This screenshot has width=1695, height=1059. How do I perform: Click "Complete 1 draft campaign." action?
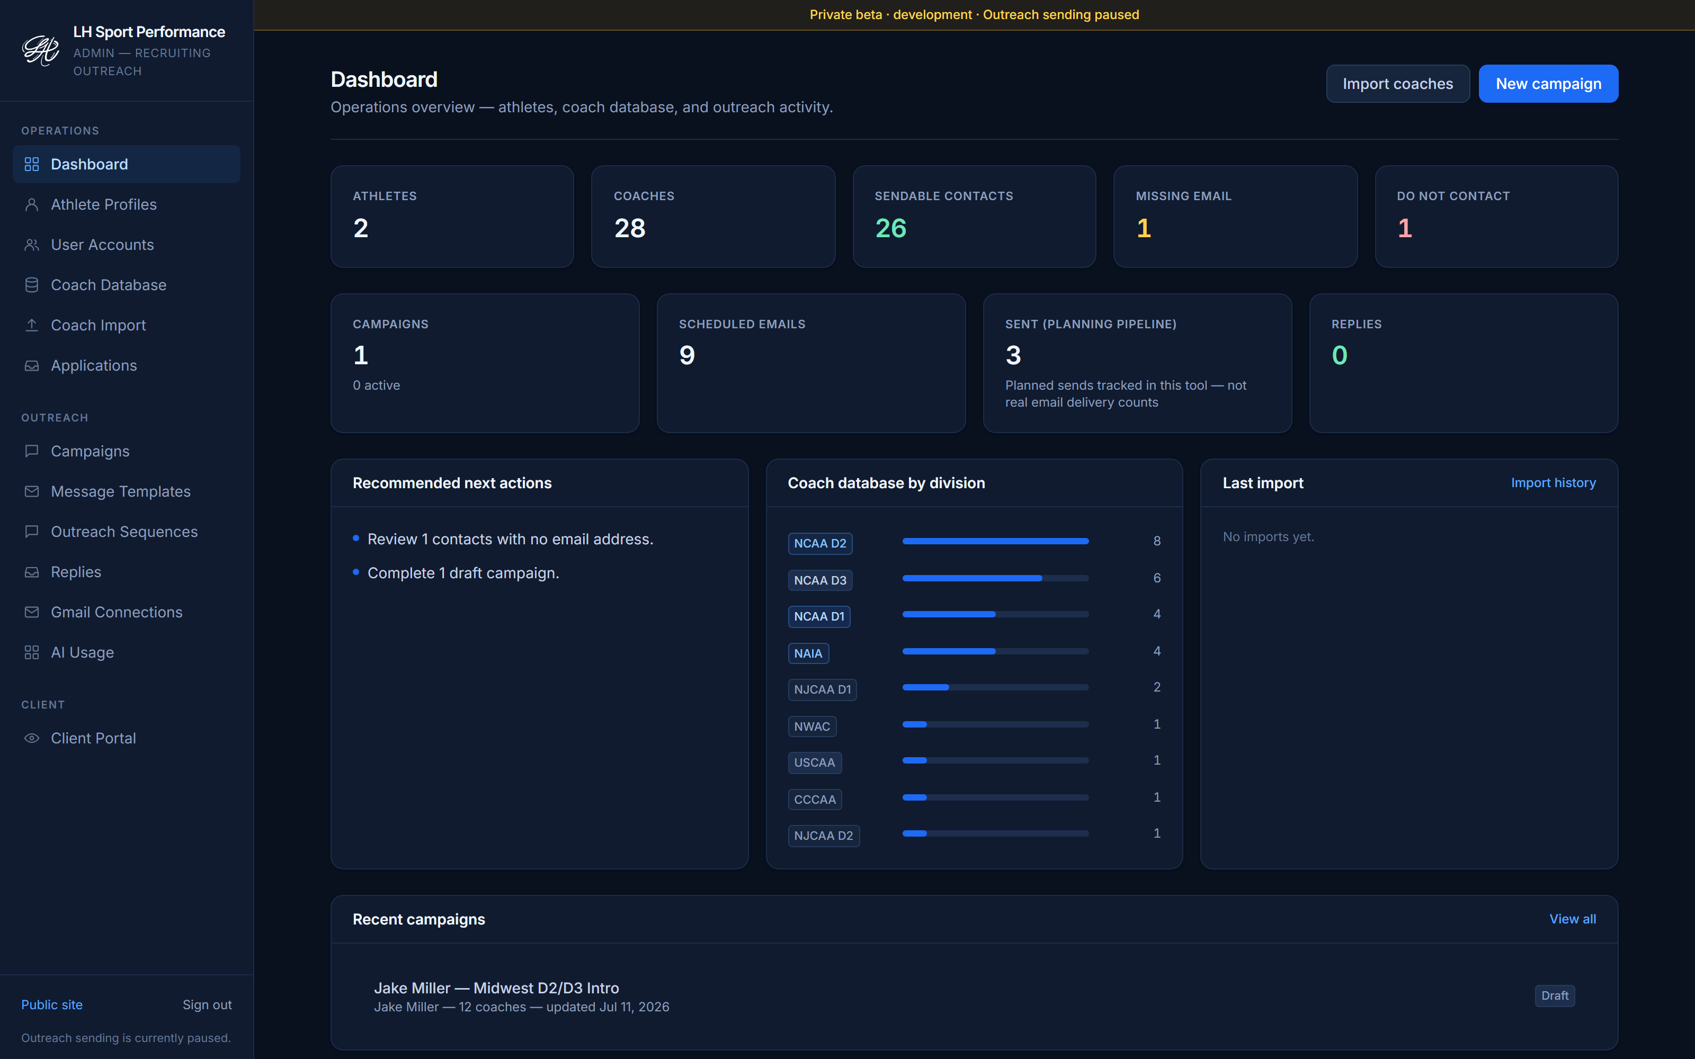pyautogui.click(x=463, y=573)
